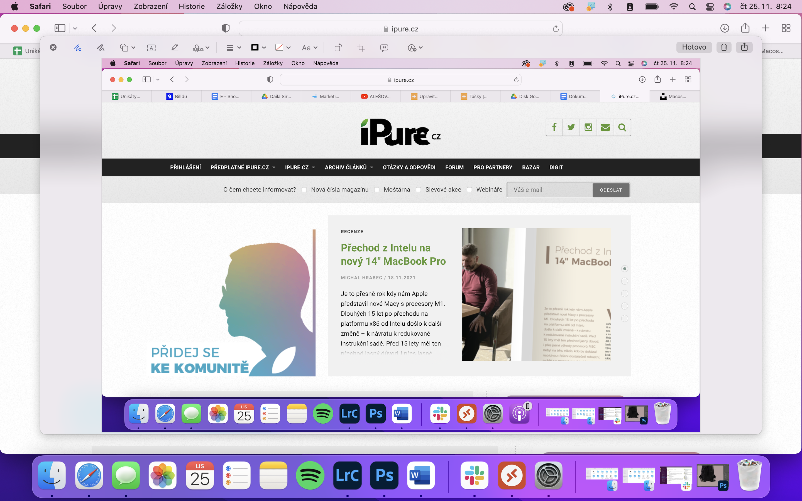Click the outer Safari address bar showing ipure.cz

[400, 29]
